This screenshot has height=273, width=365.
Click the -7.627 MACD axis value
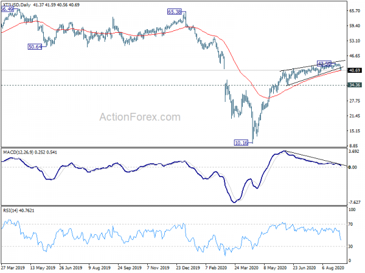[354, 203]
